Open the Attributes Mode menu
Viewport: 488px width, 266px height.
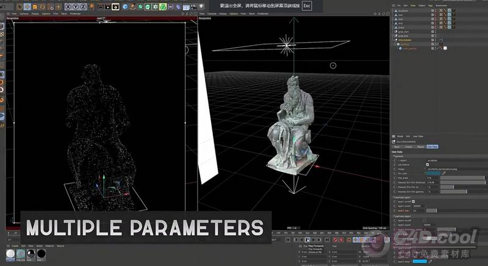coord(400,136)
